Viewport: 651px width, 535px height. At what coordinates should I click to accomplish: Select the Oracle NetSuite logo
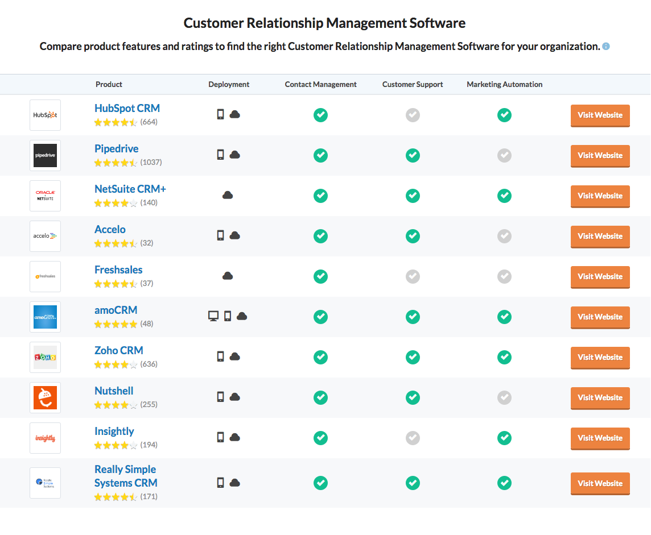(x=45, y=196)
